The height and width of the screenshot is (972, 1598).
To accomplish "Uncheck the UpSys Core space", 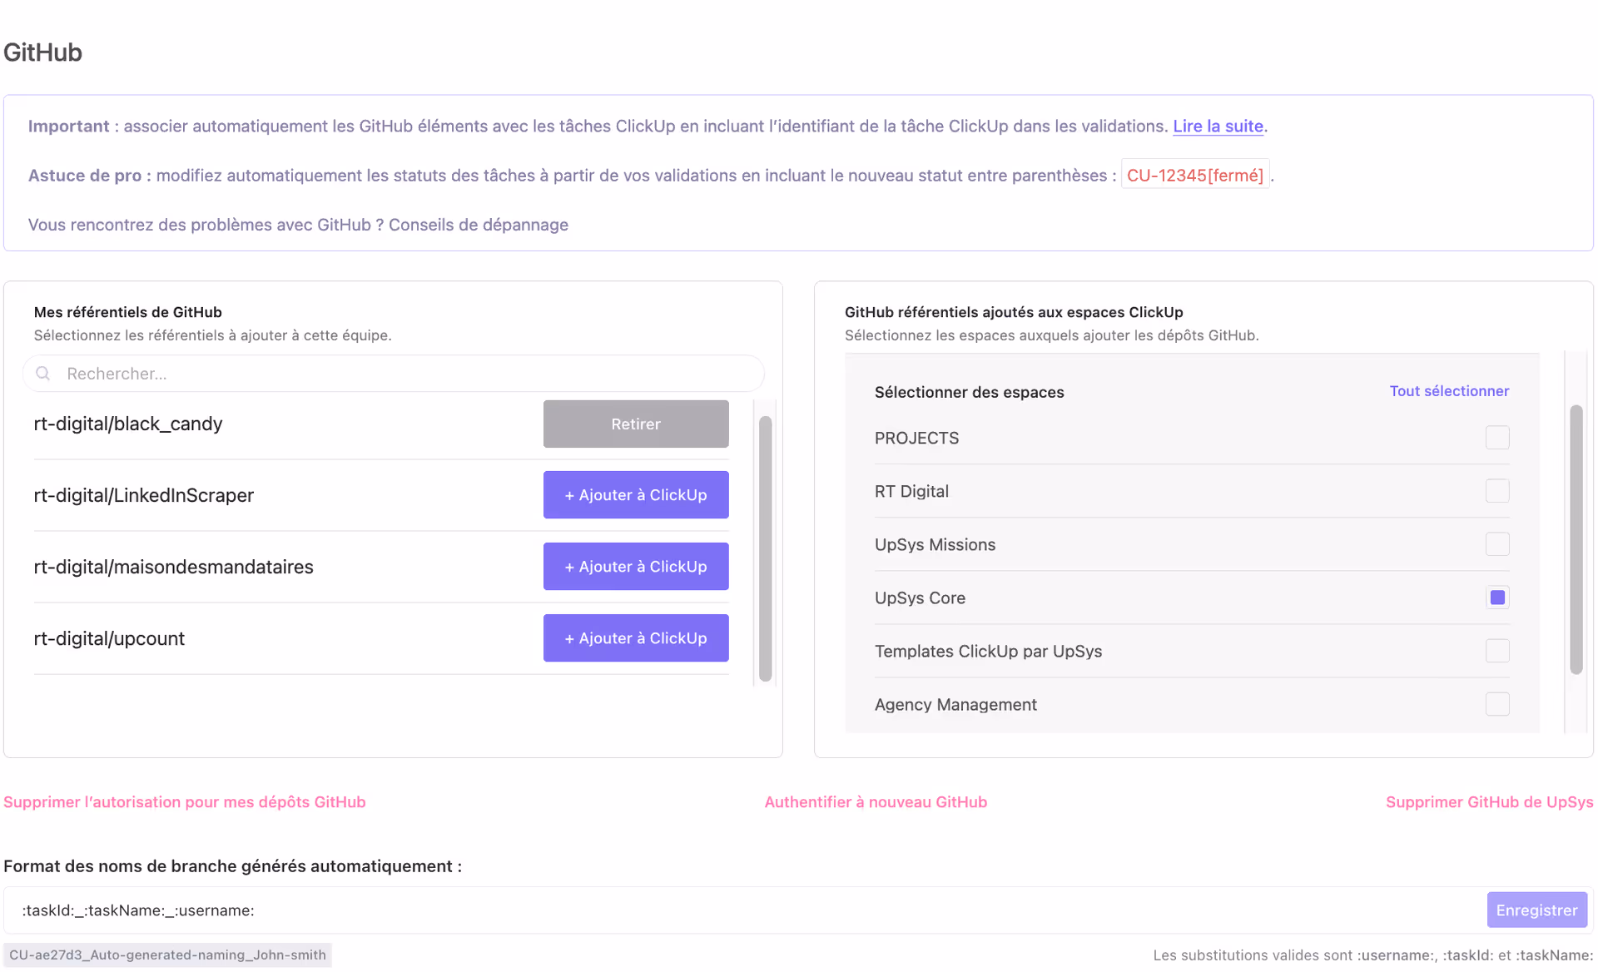I will pos(1497,597).
